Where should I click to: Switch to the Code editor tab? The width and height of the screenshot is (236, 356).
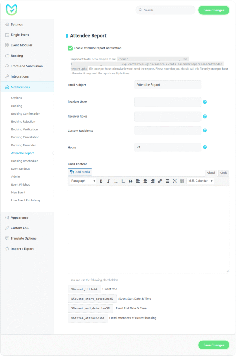click(x=223, y=173)
